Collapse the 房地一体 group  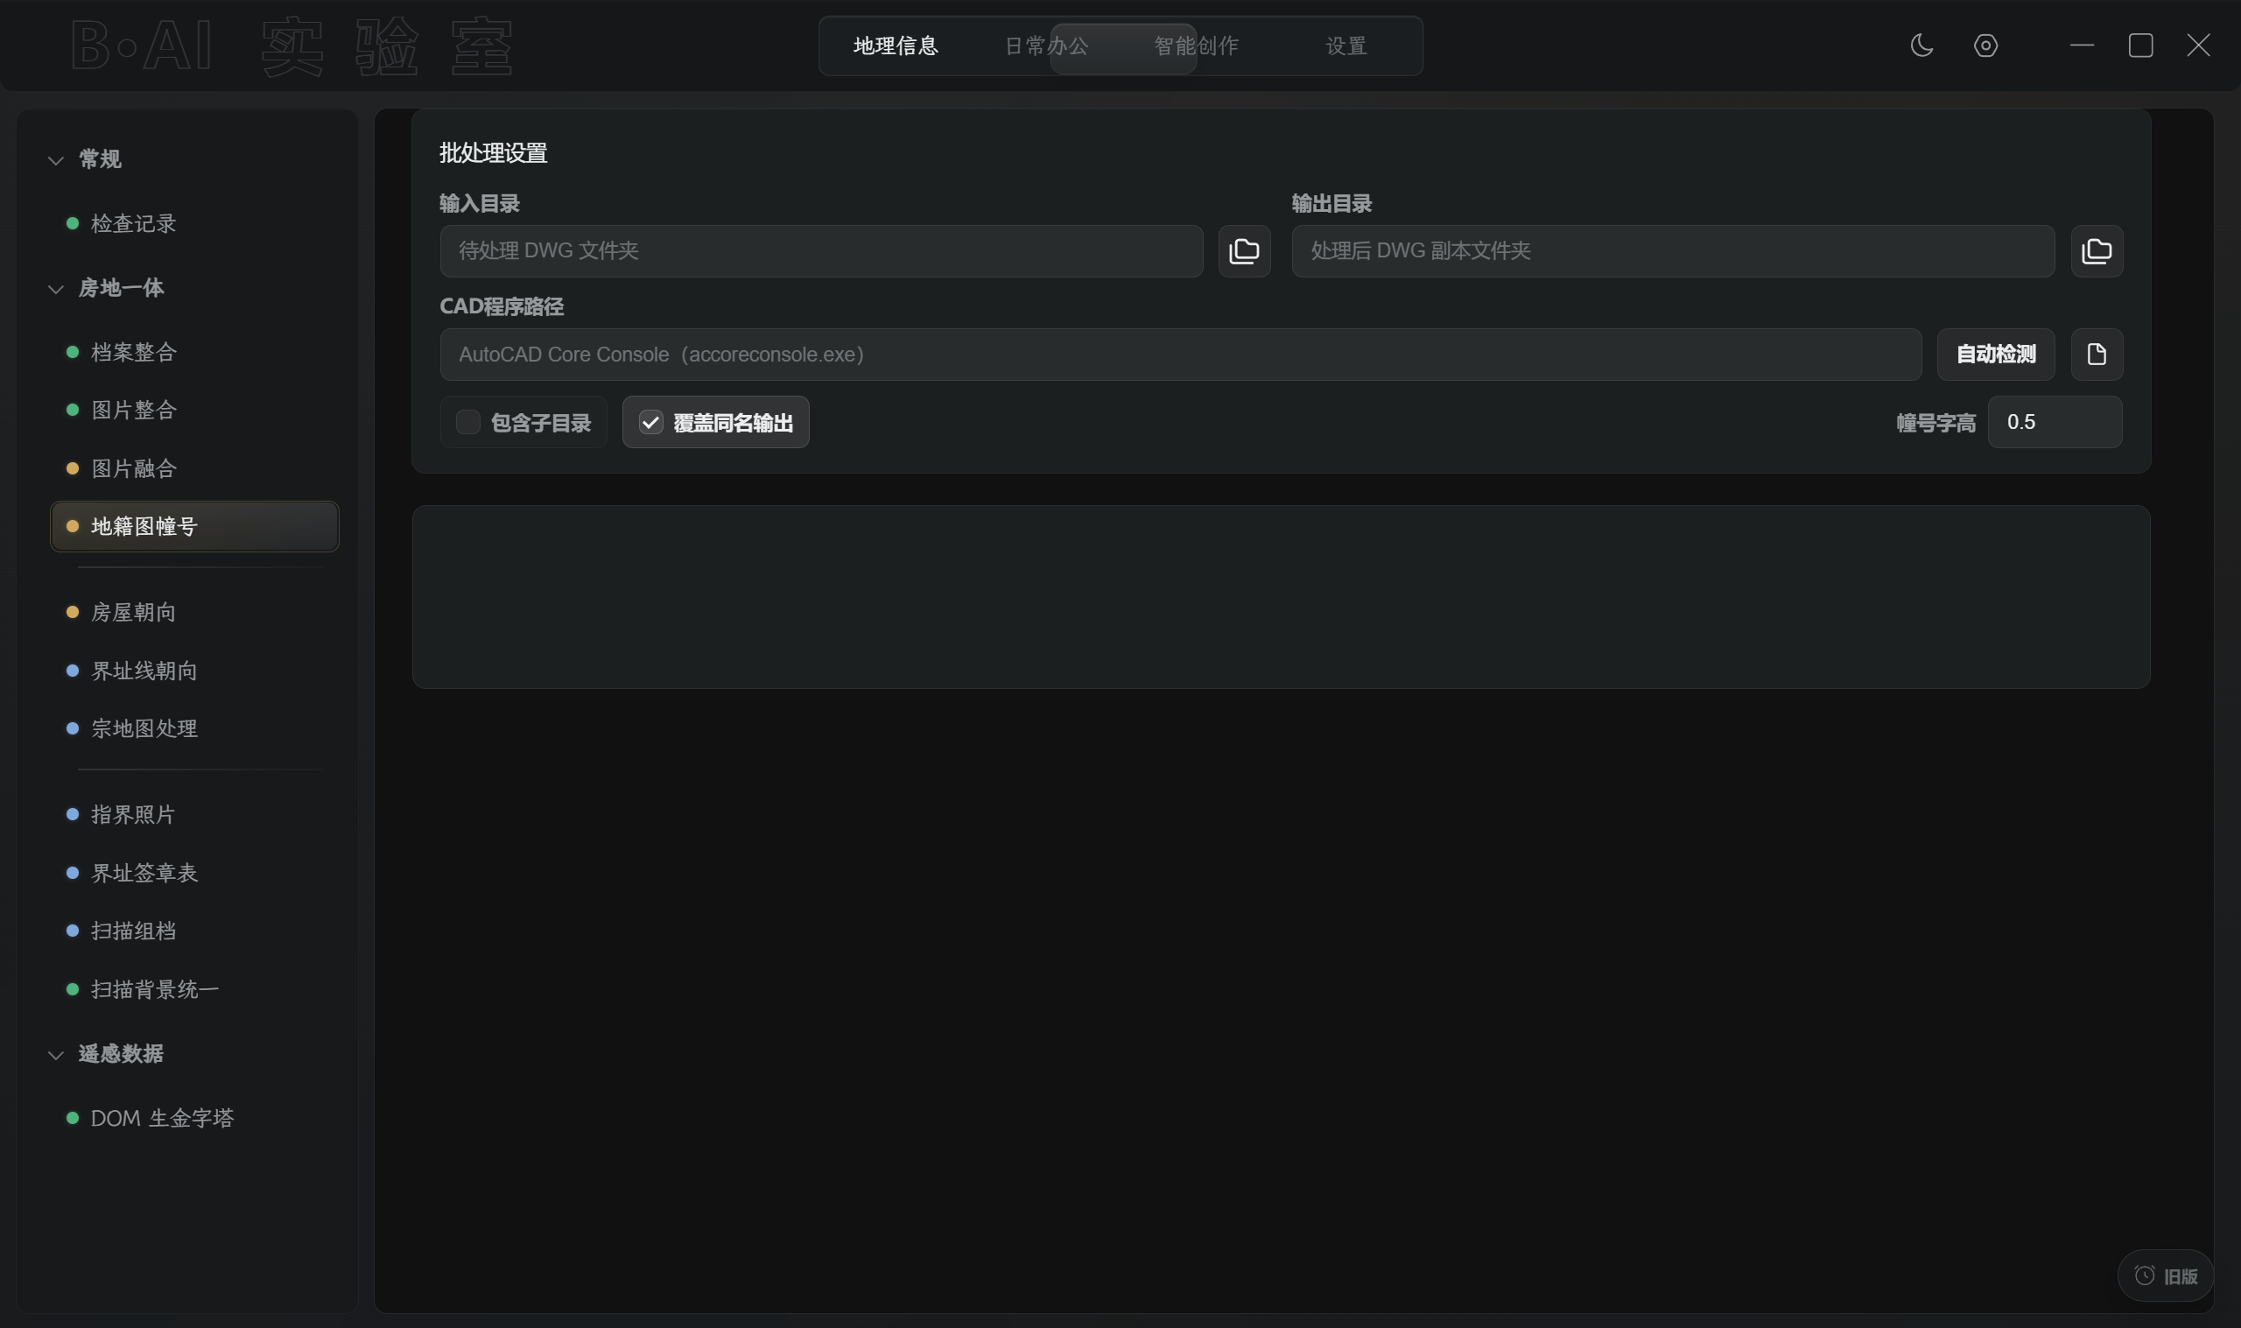tap(55, 289)
